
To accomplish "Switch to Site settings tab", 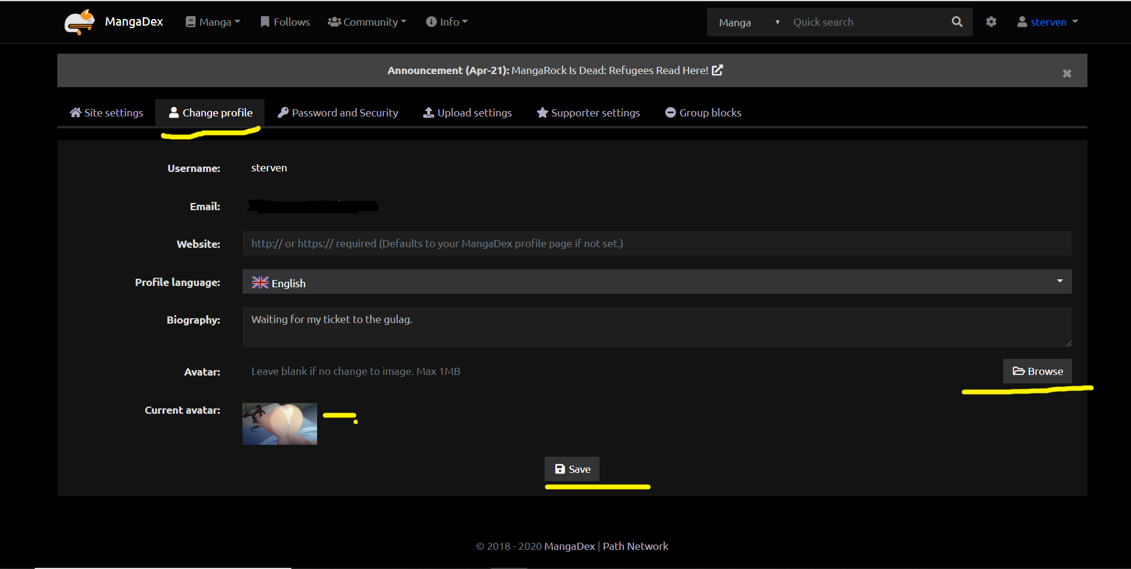I will tap(106, 113).
